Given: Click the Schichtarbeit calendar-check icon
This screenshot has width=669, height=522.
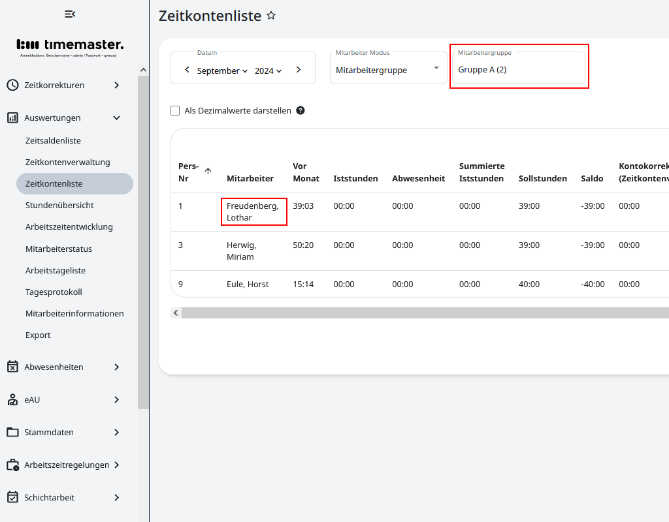Looking at the screenshot, I should 12,497.
